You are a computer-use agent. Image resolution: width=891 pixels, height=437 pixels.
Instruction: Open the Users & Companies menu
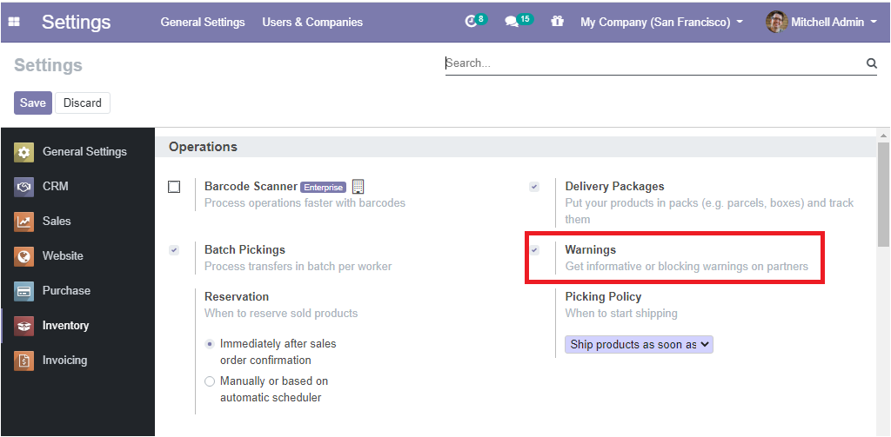pos(312,22)
